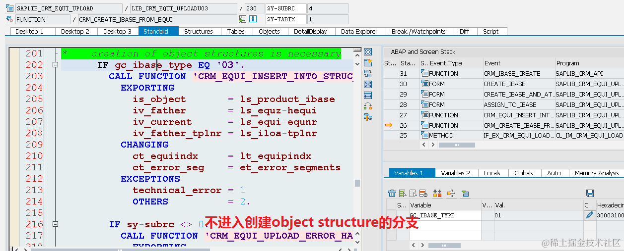Switch to the Auto tab
Viewport: 624px width, 251px height.
click(x=554, y=173)
